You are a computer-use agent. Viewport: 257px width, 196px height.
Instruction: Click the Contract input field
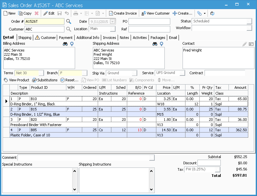click(x=225, y=73)
